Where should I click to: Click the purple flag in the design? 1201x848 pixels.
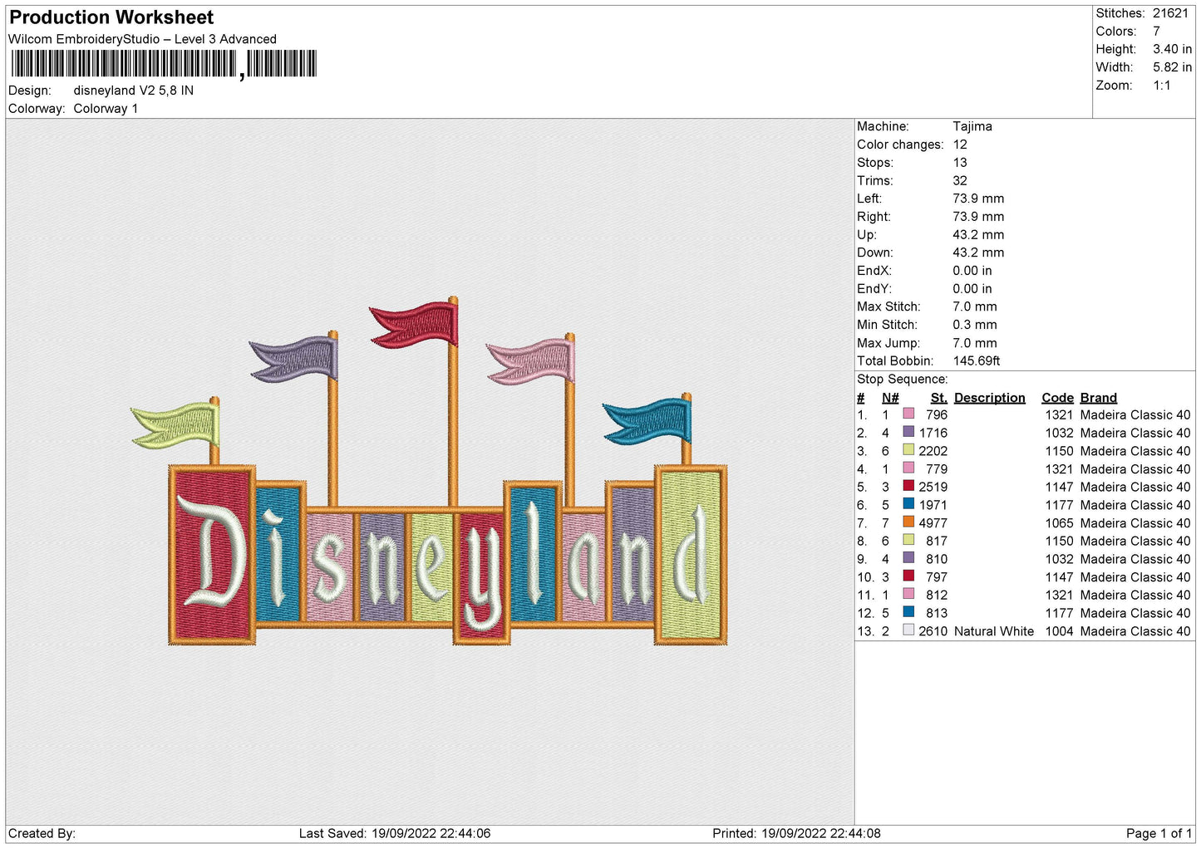point(297,359)
